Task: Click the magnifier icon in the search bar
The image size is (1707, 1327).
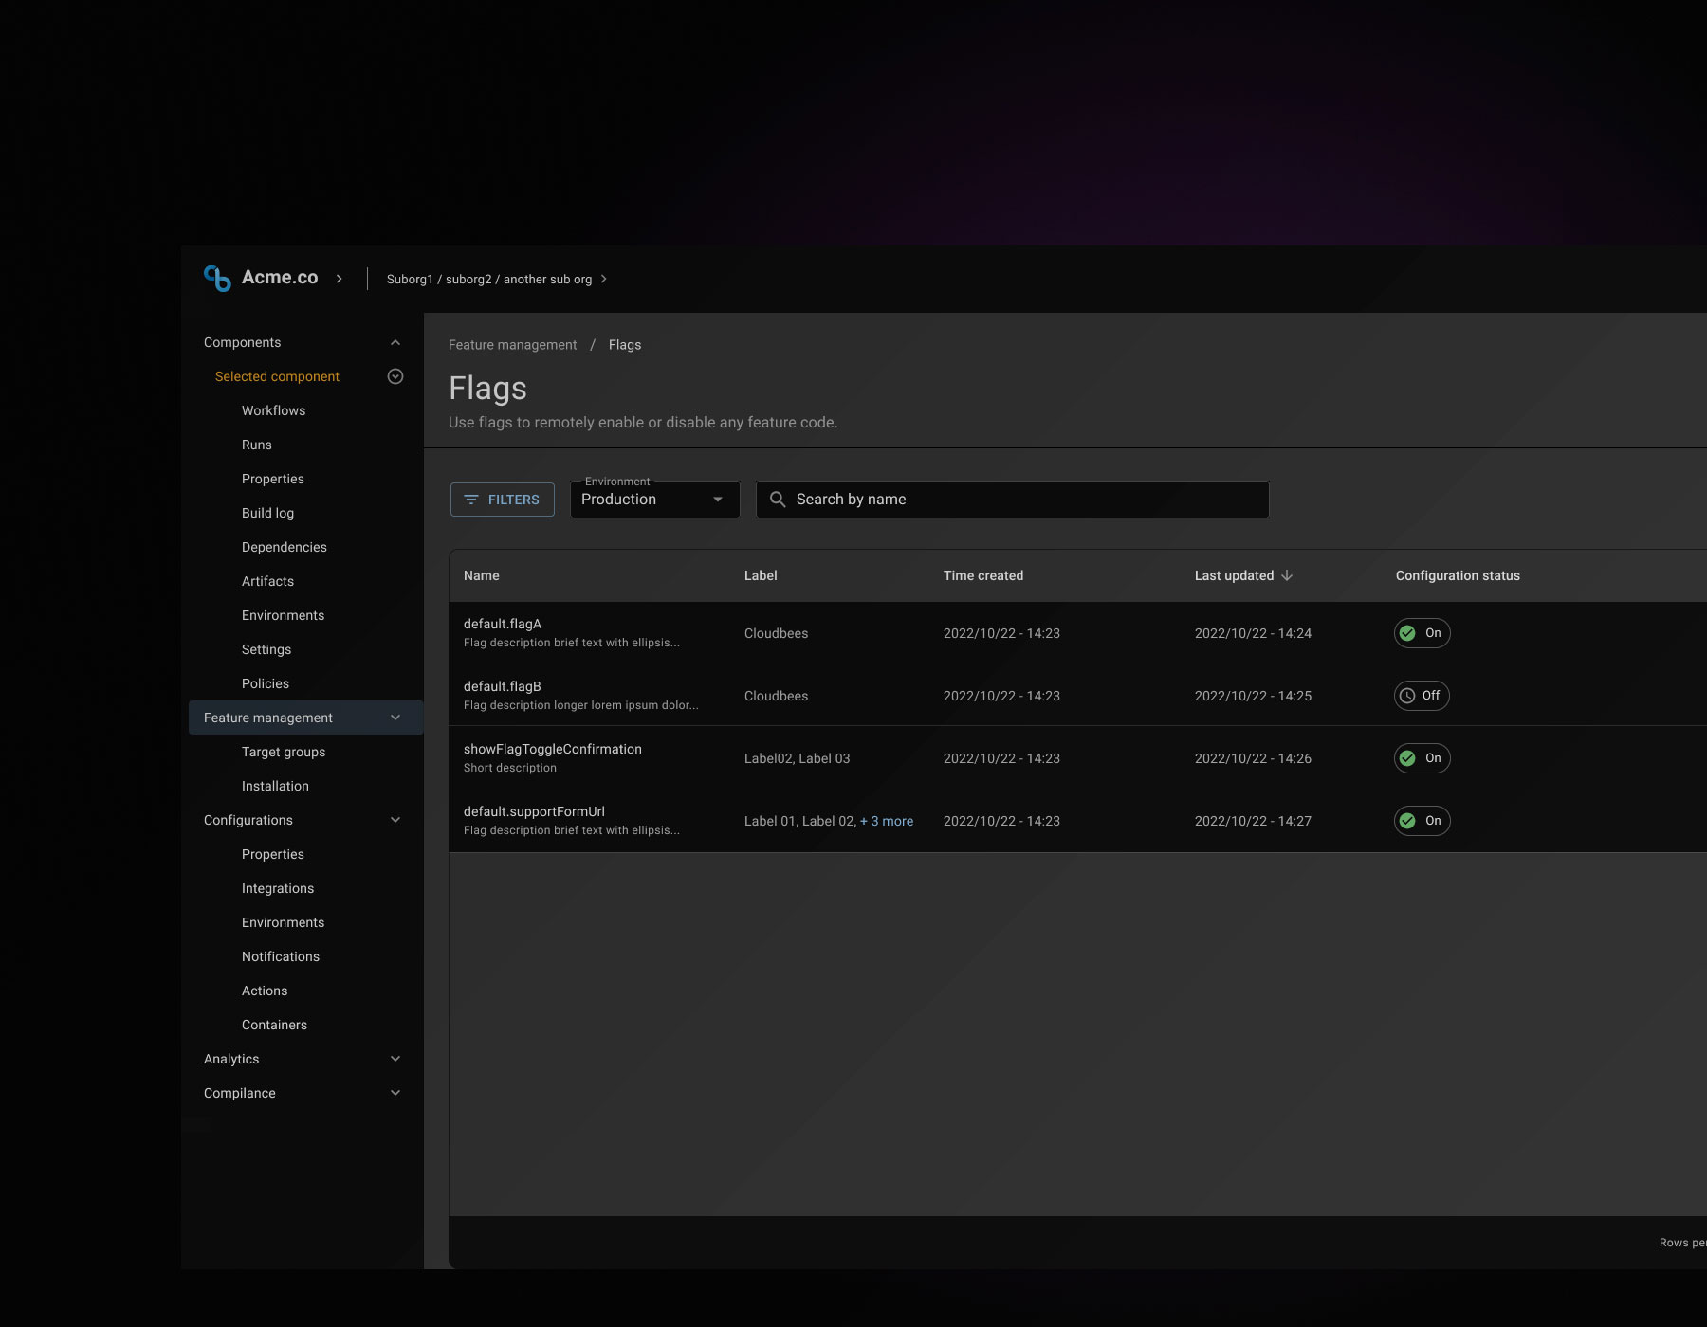Action: (x=779, y=499)
